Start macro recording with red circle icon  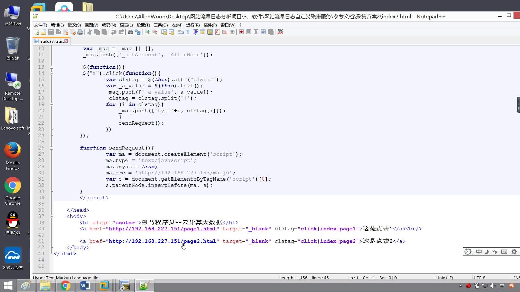[x=241, y=32]
